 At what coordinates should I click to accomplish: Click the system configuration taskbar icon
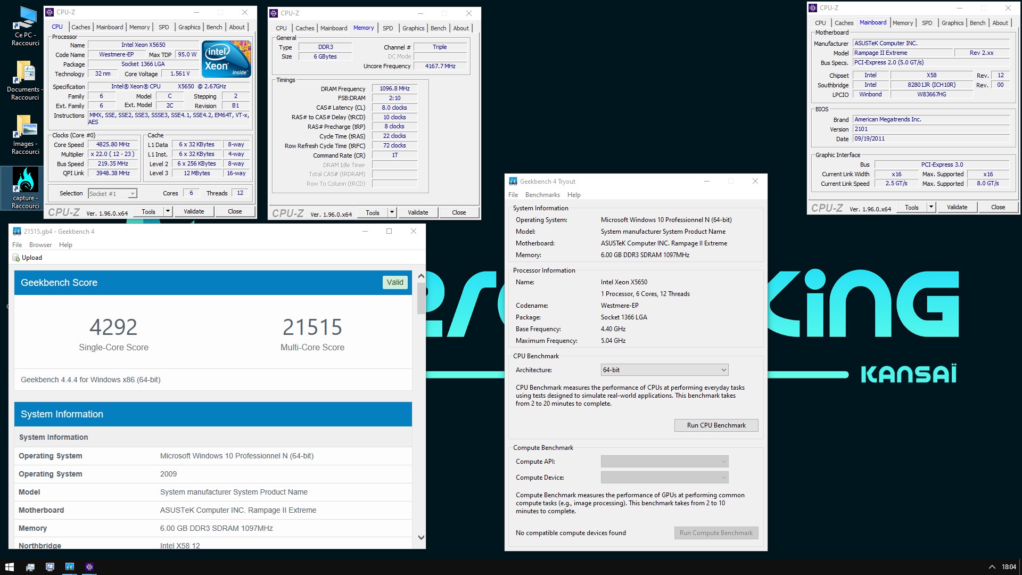tap(50, 567)
